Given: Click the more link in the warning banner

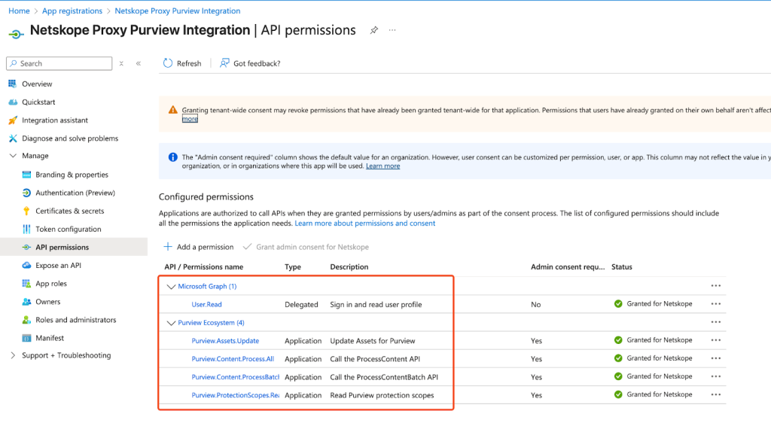Looking at the screenshot, I should point(190,119).
